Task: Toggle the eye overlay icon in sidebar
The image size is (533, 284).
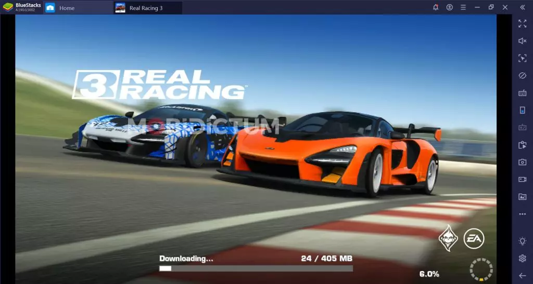Action: (x=522, y=75)
